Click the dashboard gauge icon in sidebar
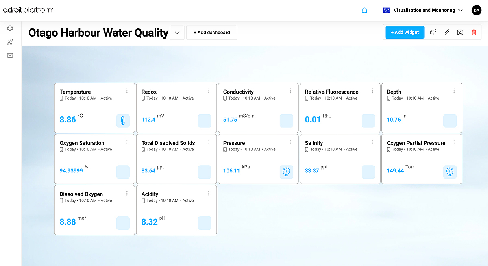This screenshot has width=488, height=266. pos(10,28)
